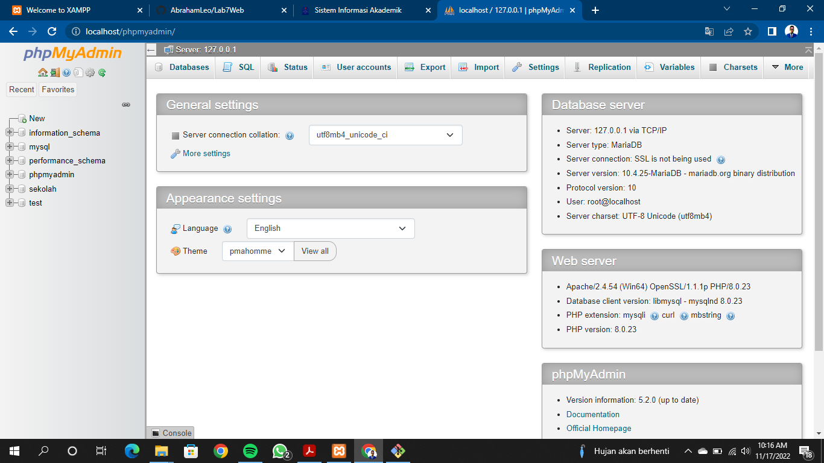Click the collapse navigation arrow left of Server breadcrumb
This screenshot has height=463, width=824.
(151, 50)
